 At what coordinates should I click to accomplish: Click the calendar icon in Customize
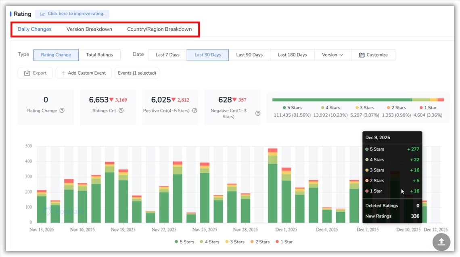[362, 55]
